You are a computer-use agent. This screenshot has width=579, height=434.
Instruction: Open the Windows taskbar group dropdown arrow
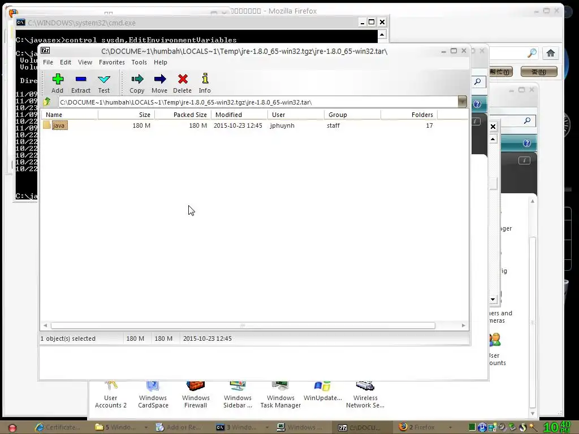tap(146, 427)
